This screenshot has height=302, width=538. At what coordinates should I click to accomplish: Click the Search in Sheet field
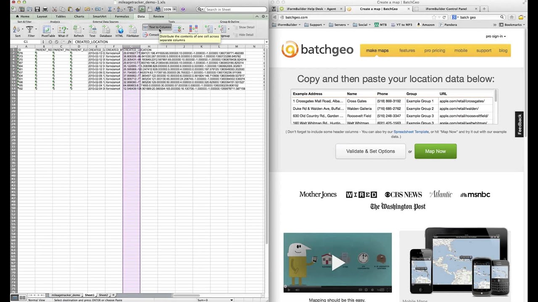(x=232, y=9)
